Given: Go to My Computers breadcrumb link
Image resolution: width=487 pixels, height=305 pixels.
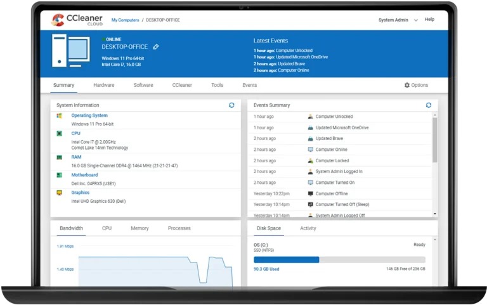Looking at the screenshot, I should (x=125, y=20).
